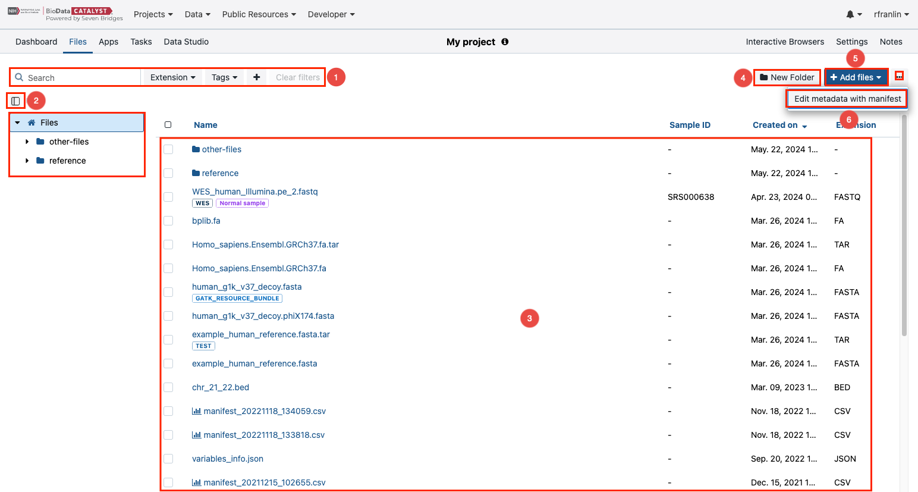The image size is (918, 492).
Task: Open the Projects dropdown menu
Action: point(153,14)
